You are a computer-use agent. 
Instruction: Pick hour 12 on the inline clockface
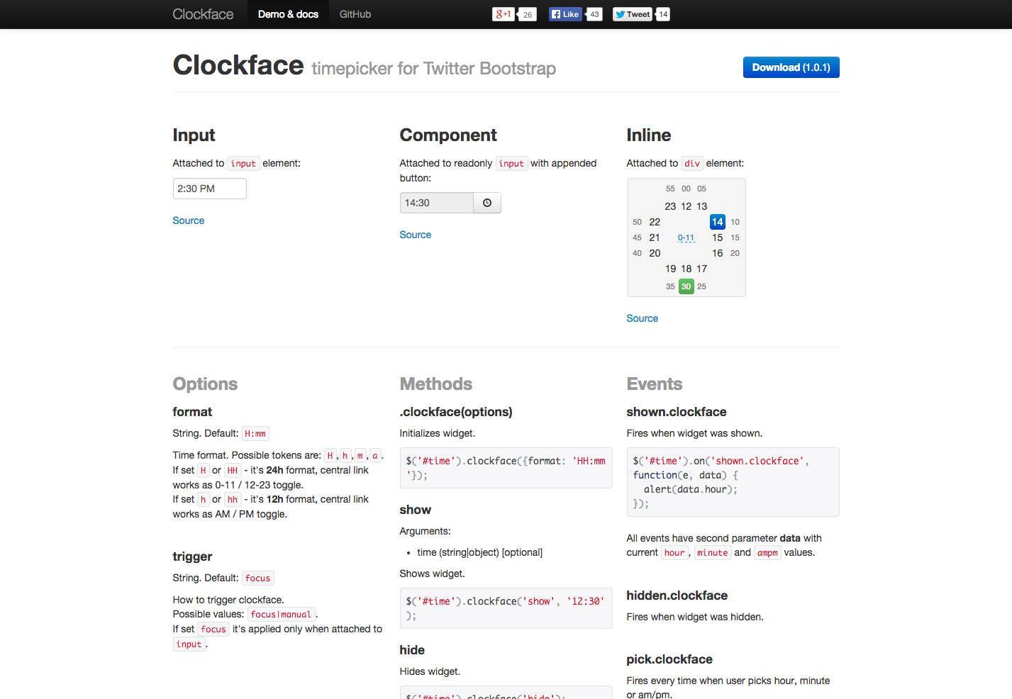point(686,206)
